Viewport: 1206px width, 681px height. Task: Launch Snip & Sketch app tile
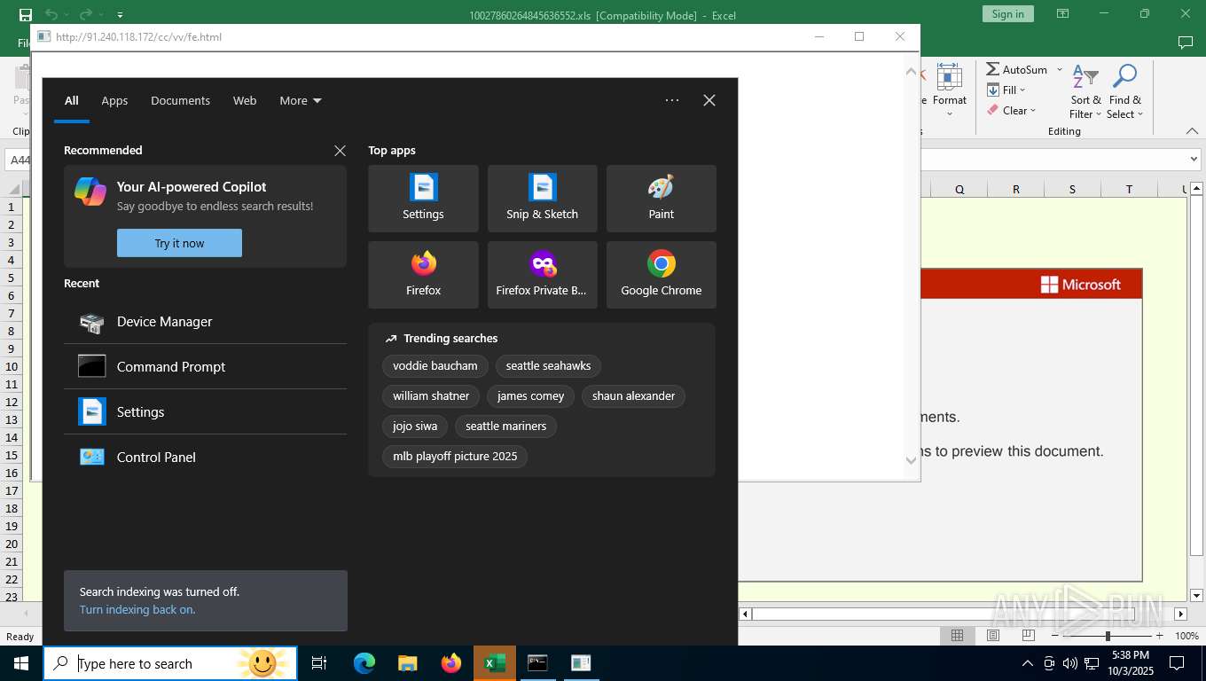tap(542, 199)
